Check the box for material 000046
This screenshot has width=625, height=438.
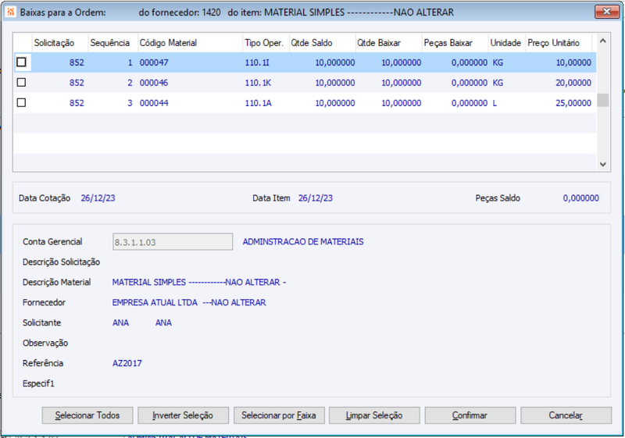22,83
